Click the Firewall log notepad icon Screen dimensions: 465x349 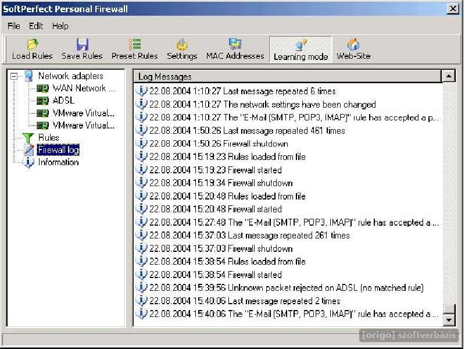pos(28,150)
